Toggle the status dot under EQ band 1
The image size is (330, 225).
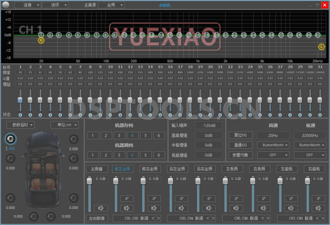pyautogui.click(x=20, y=115)
